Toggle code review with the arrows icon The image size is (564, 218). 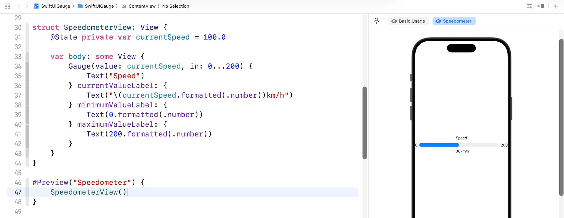point(529,6)
